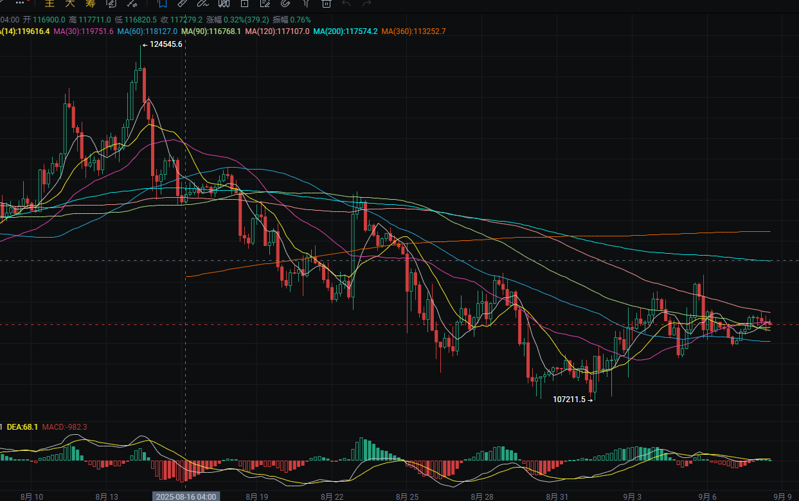Viewport: 799px width, 501px height.
Task: Click the trash bin delete drawings icon
Action: click(x=327, y=4)
